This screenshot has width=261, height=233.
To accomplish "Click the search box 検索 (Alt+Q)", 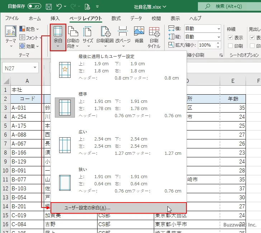I will tap(229, 6).
